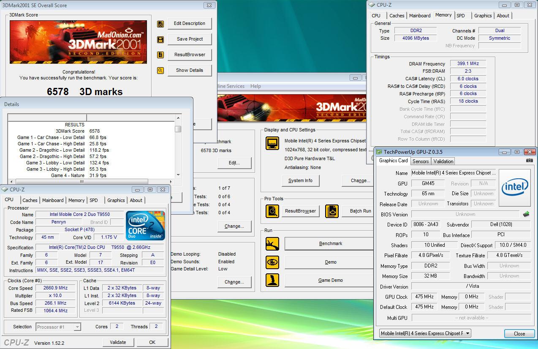Select CPU tab in CPU-Z memory window

(376, 16)
